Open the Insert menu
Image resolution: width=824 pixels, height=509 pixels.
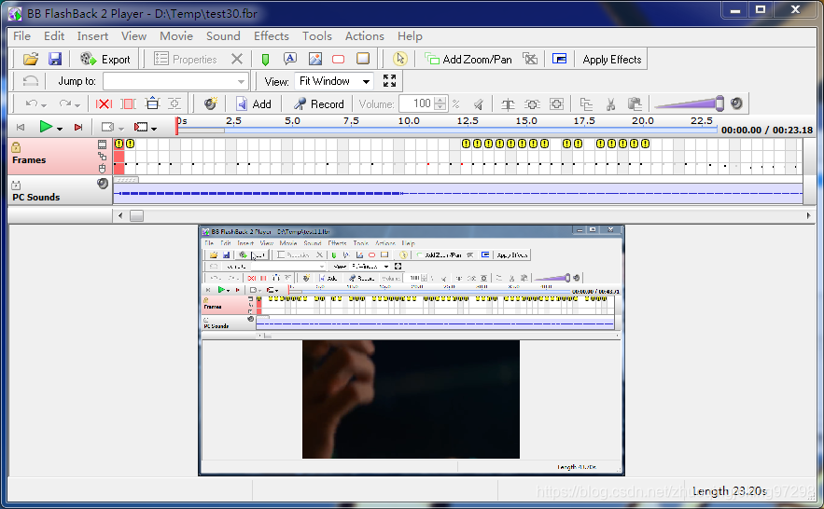(92, 36)
